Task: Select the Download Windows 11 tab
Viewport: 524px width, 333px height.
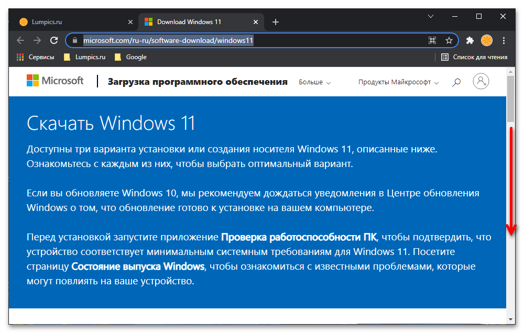Action: click(194, 22)
